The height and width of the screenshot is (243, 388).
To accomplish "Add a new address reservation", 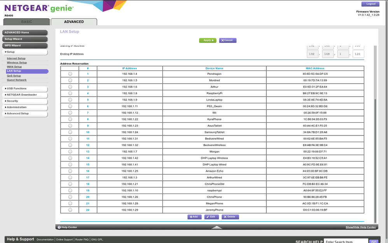I will click(x=194, y=217).
